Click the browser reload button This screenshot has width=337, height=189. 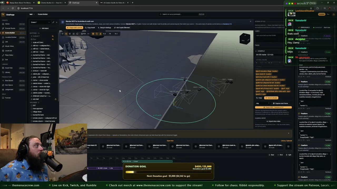pos(13,8)
